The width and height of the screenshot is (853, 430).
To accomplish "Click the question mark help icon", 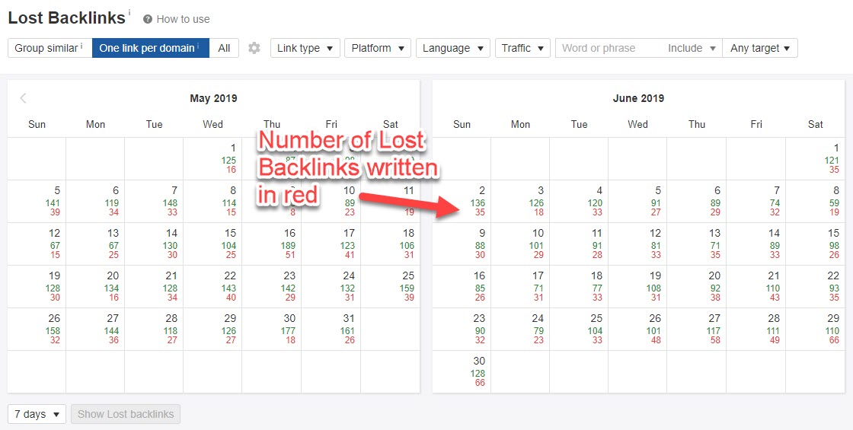I will (148, 19).
